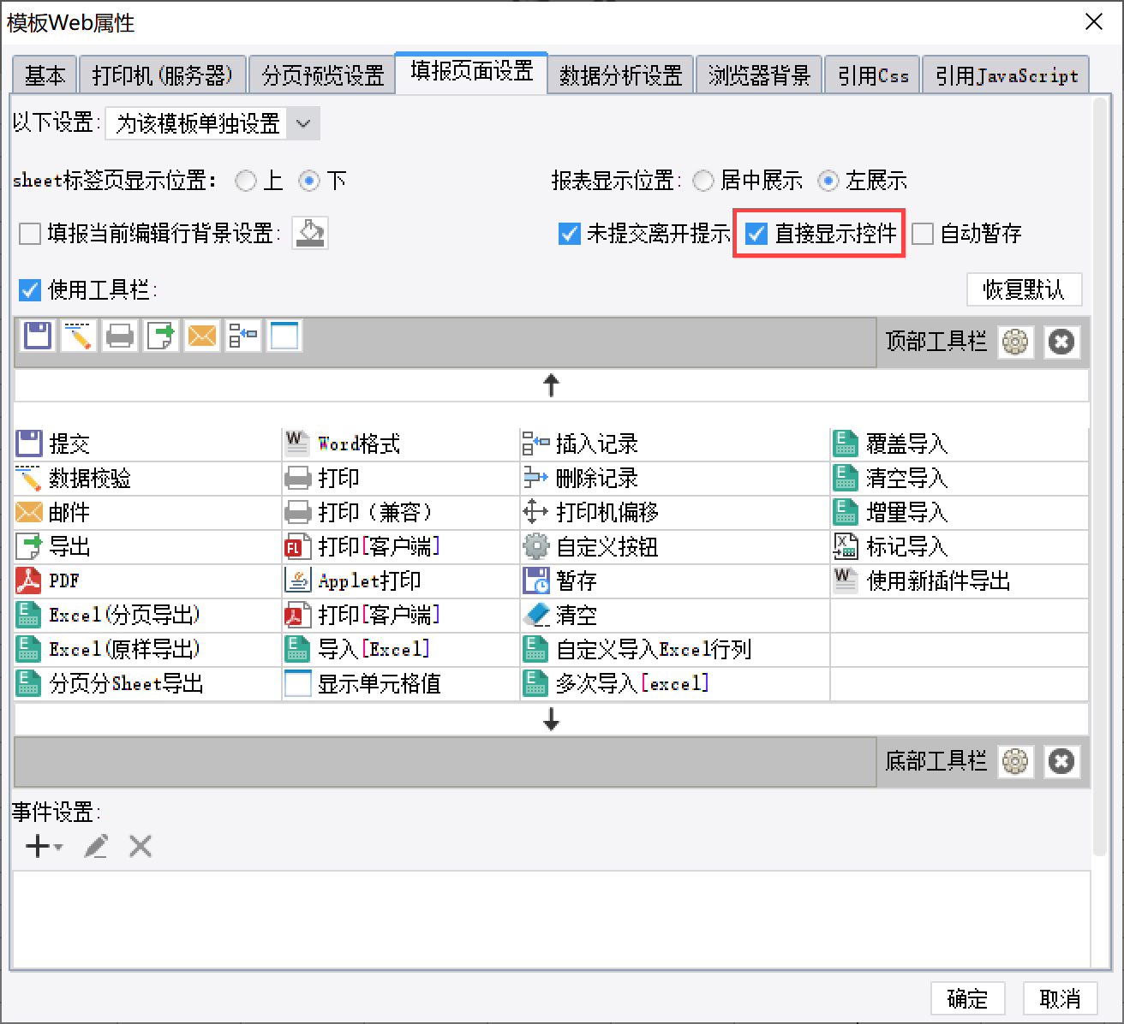Select the 导入[Excel] item

401,649
